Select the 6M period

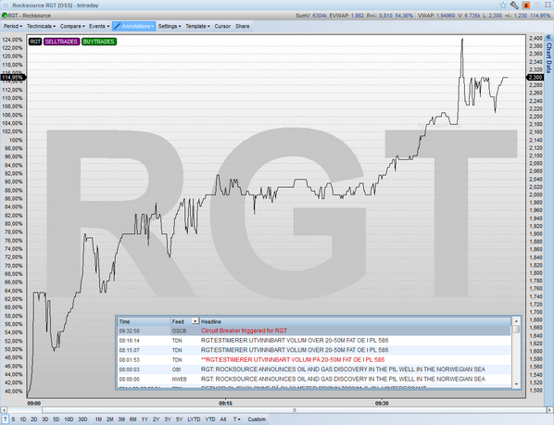pyautogui.click(x=132, y=419)
